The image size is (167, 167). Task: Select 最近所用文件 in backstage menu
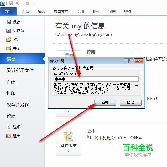pyautogui.click(x=20, y=70)
